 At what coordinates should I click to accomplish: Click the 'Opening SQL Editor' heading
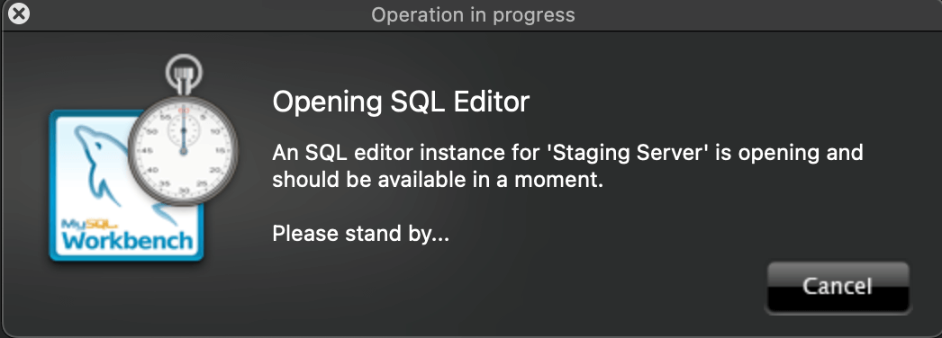click(401, 102)
